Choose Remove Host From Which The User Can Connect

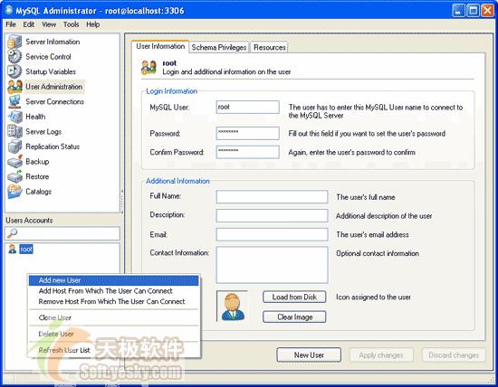[x=114, y=301]
